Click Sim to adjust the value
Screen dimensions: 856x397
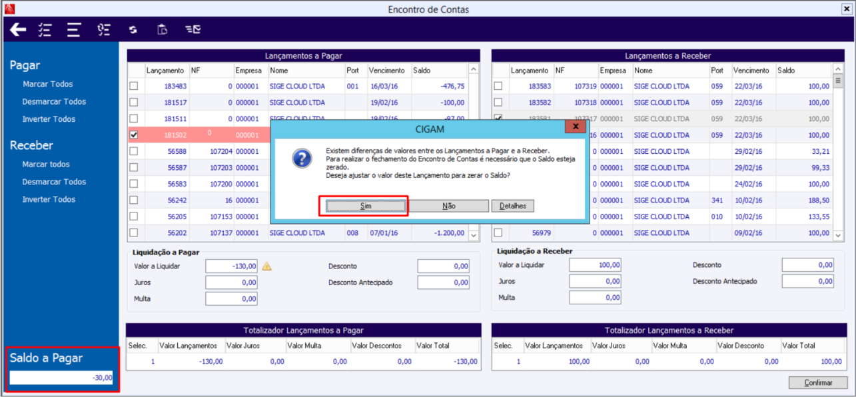coord(366,206)
